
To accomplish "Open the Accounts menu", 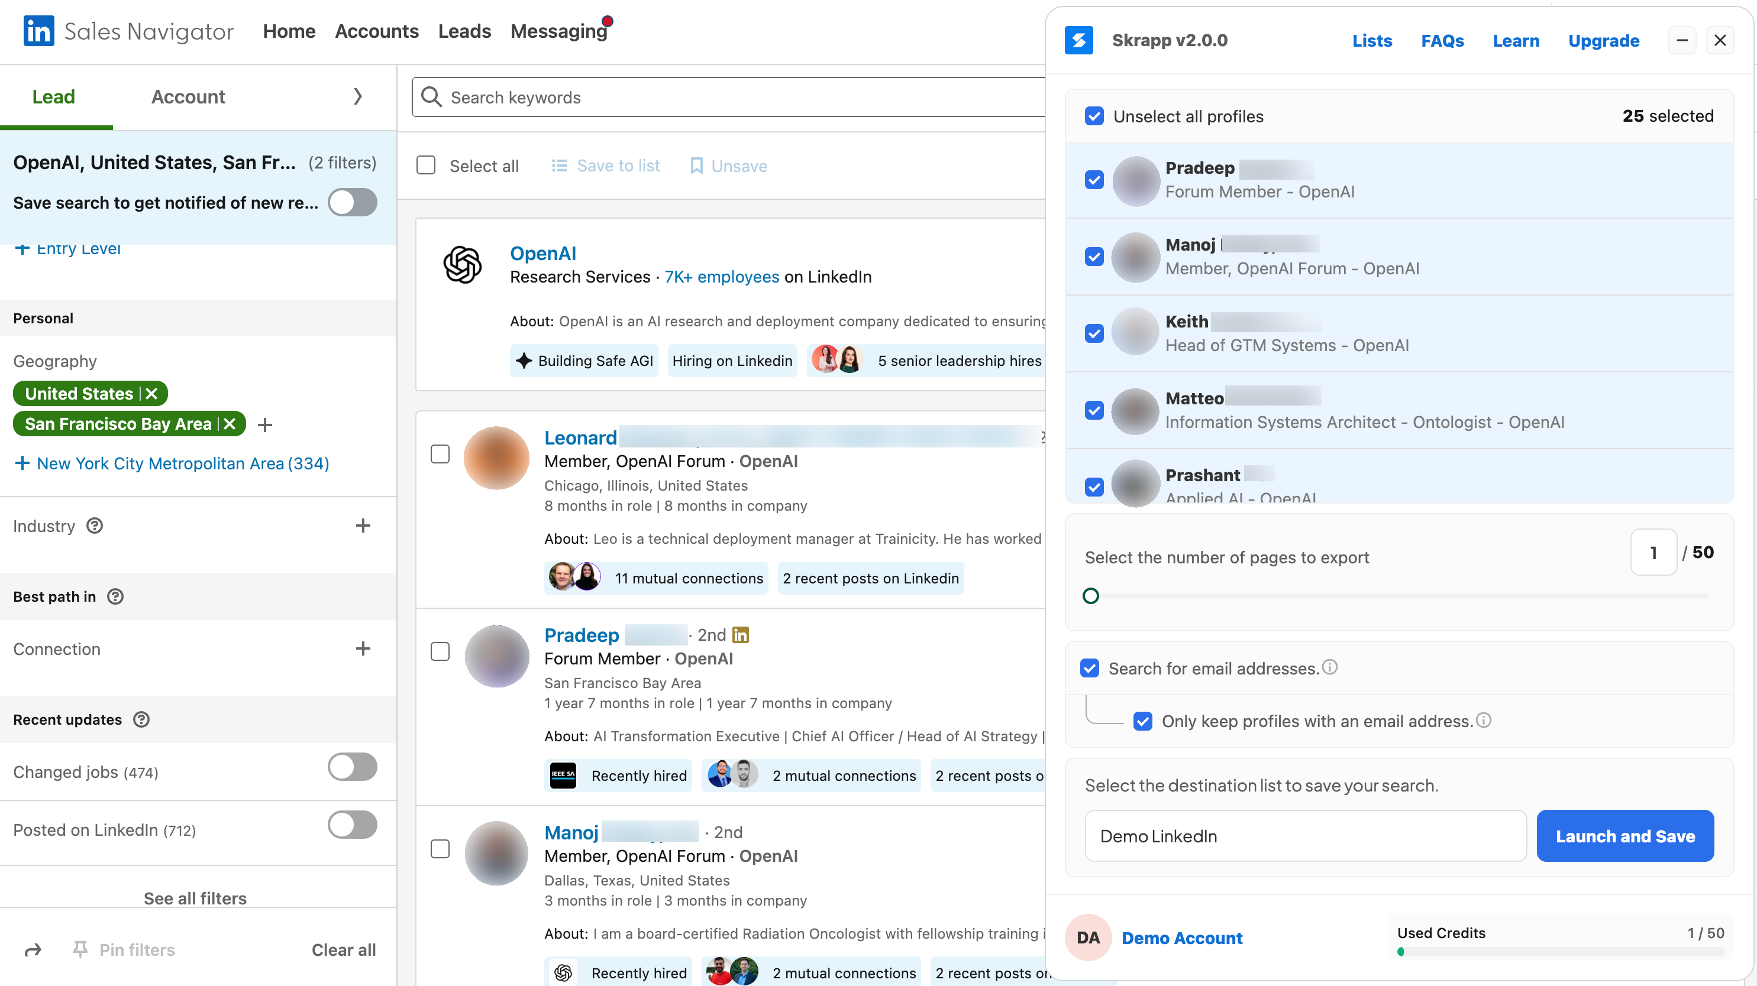I will point(376,31).
